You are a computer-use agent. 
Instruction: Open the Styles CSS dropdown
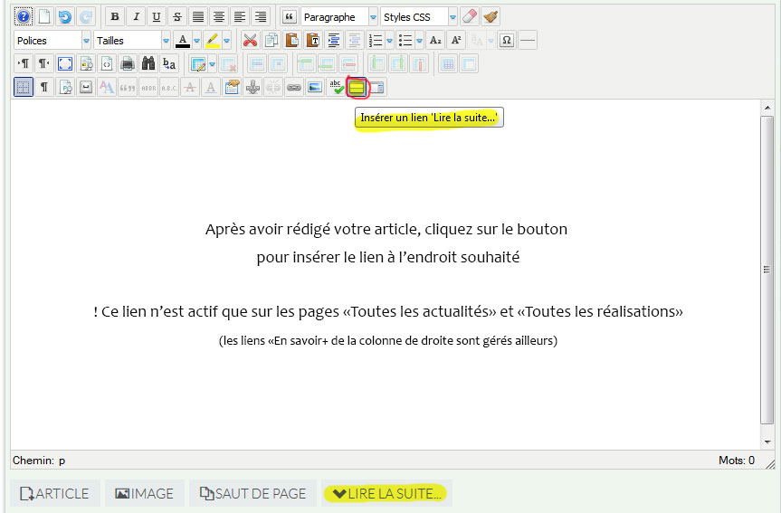(x=452, y=17)
